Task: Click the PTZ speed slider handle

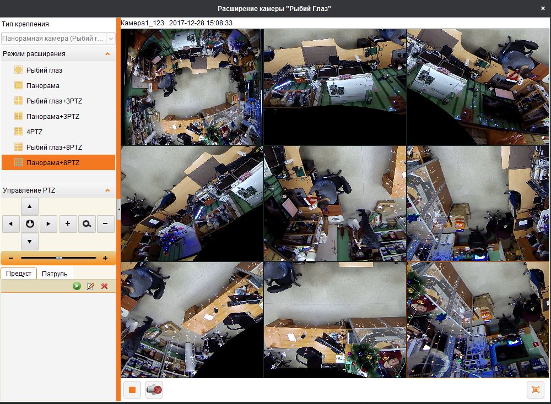Action: coord(59,258)
